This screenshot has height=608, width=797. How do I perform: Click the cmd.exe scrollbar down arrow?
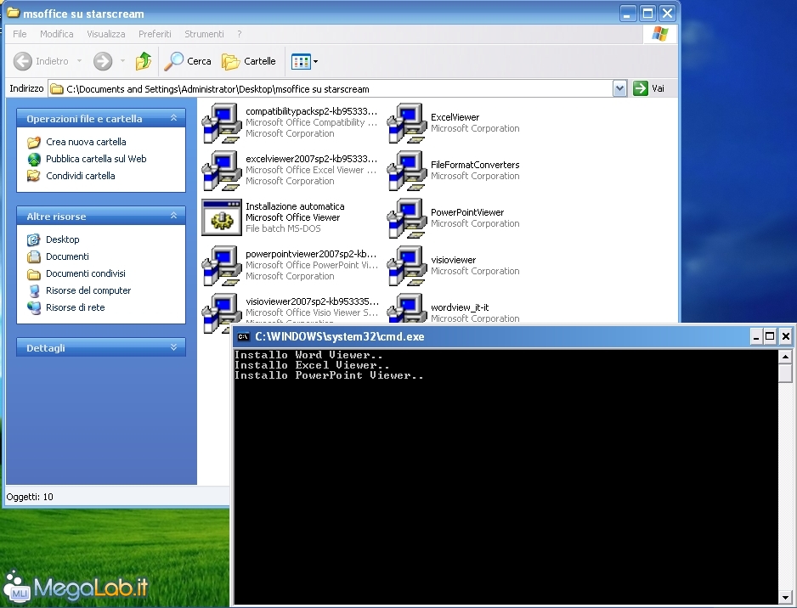(x=785, y=598)
